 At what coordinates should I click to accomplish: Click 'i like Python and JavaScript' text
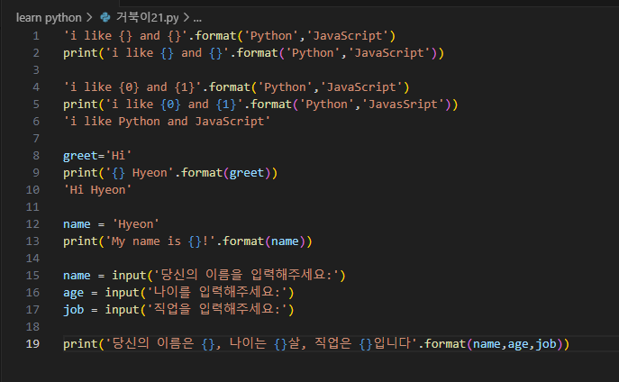click(167, 122)
